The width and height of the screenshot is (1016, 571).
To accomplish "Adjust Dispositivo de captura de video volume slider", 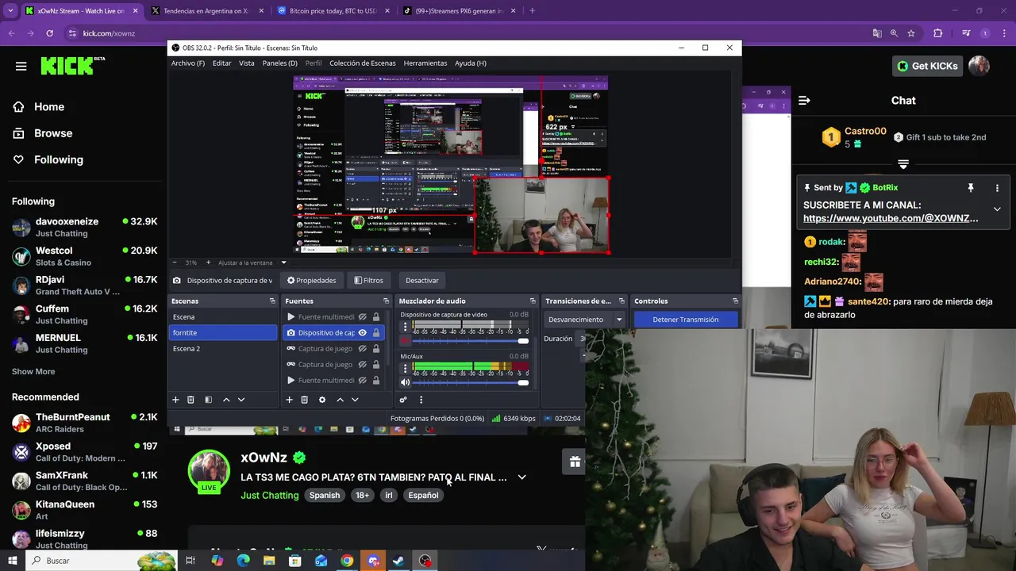I will 471,341.
